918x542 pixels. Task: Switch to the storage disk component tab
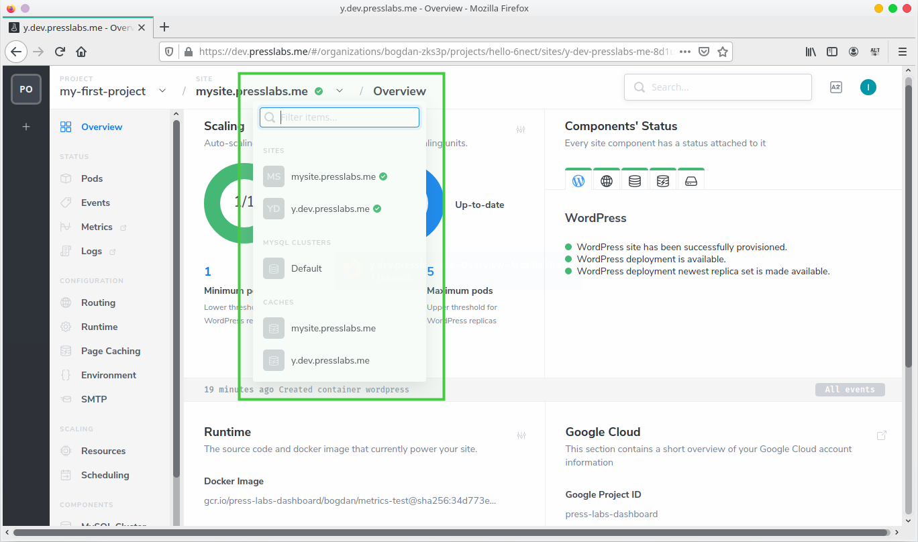click(x=691, y=180)
